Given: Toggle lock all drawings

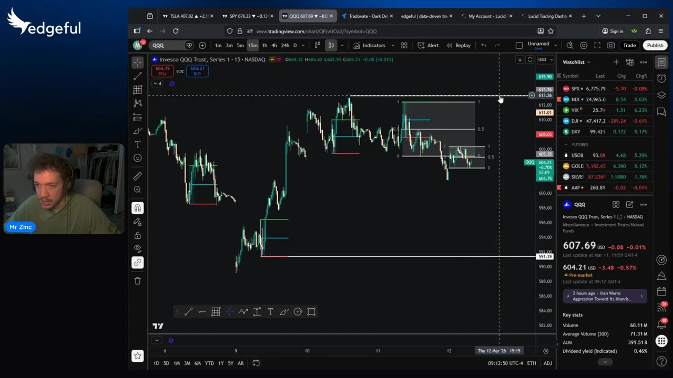Looking at the screenshot, I should coord(138,235).
